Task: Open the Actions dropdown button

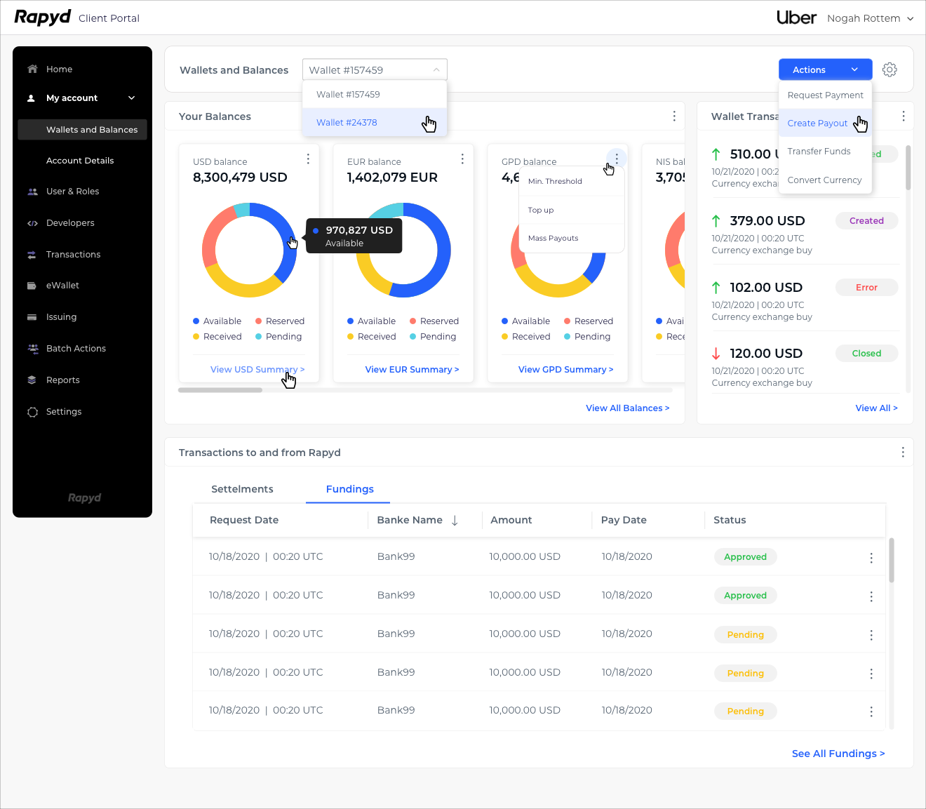Action: [x=825, y=69]
